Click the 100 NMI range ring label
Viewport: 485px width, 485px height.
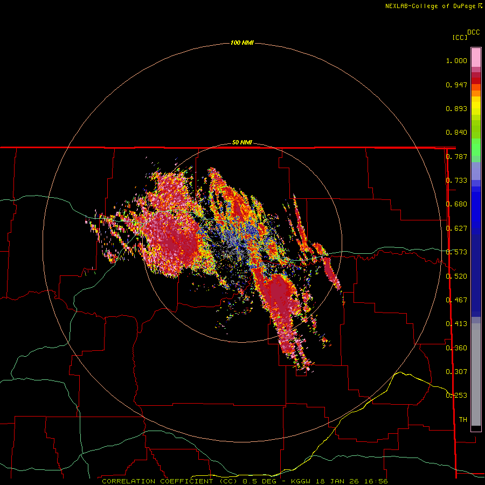(x=242, y=43)
